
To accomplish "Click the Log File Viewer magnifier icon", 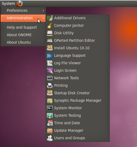I will (x=50, y=63).
